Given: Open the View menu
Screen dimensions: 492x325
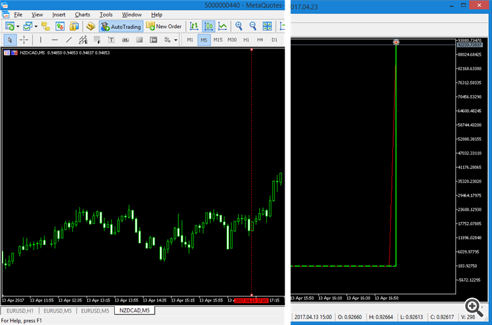Looking at the screenshot, I should tap(37, 14).
